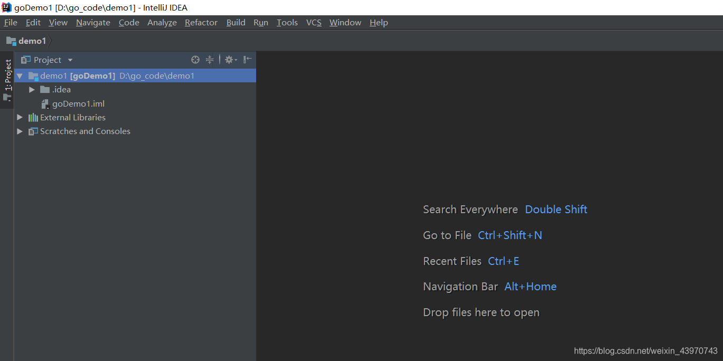The width and height of the screenshot is (723, 361).
Task: Open the Run menu
Action: coord(261,22)
